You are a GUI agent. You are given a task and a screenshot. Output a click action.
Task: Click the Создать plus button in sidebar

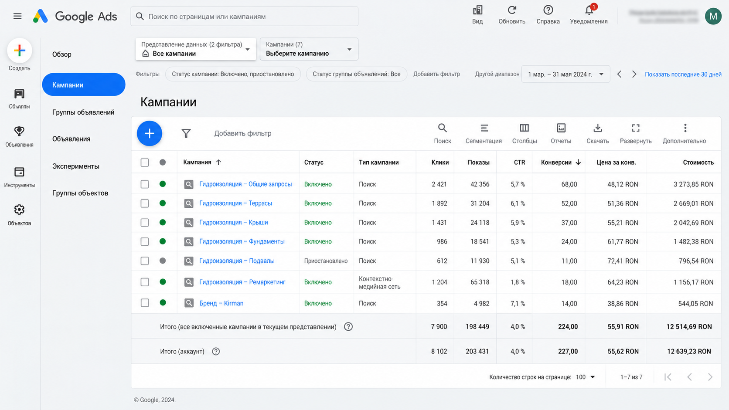tap(20, 51)
